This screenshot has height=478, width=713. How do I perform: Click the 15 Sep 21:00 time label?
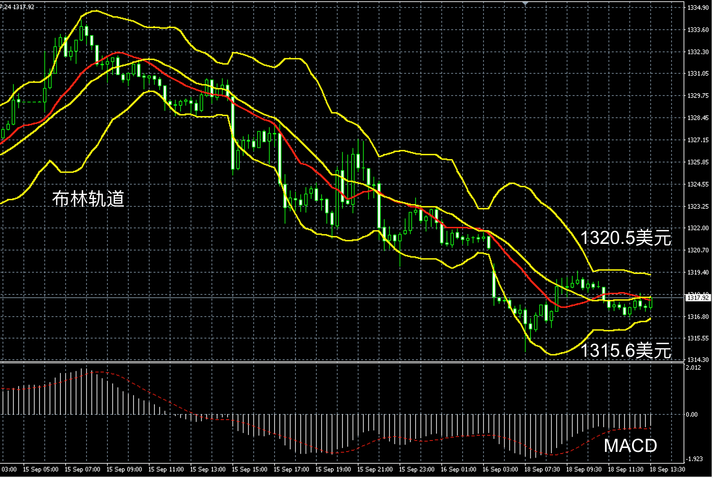375,470
